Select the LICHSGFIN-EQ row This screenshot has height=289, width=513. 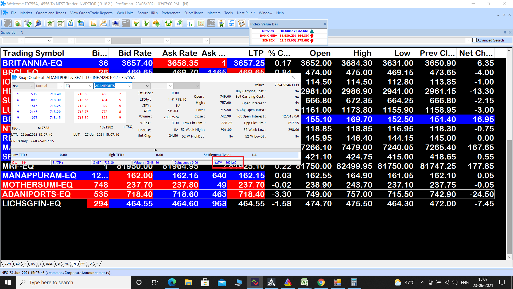[x=248, y=204]
